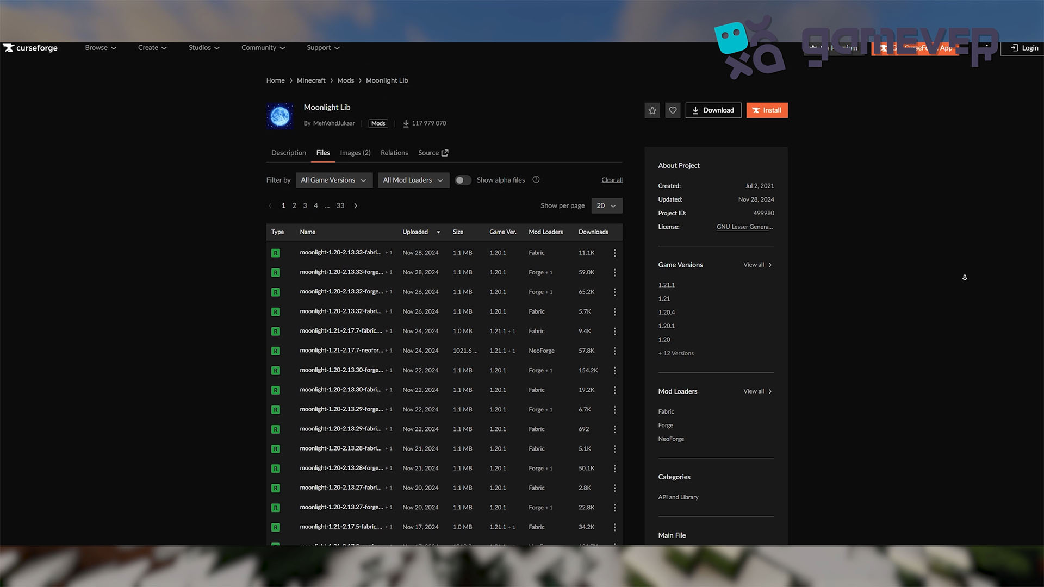Image resolution: width=1044 pixels, height=587 pixels.
Task: Switch to the Images (2) tab
Action: point(355,153)
